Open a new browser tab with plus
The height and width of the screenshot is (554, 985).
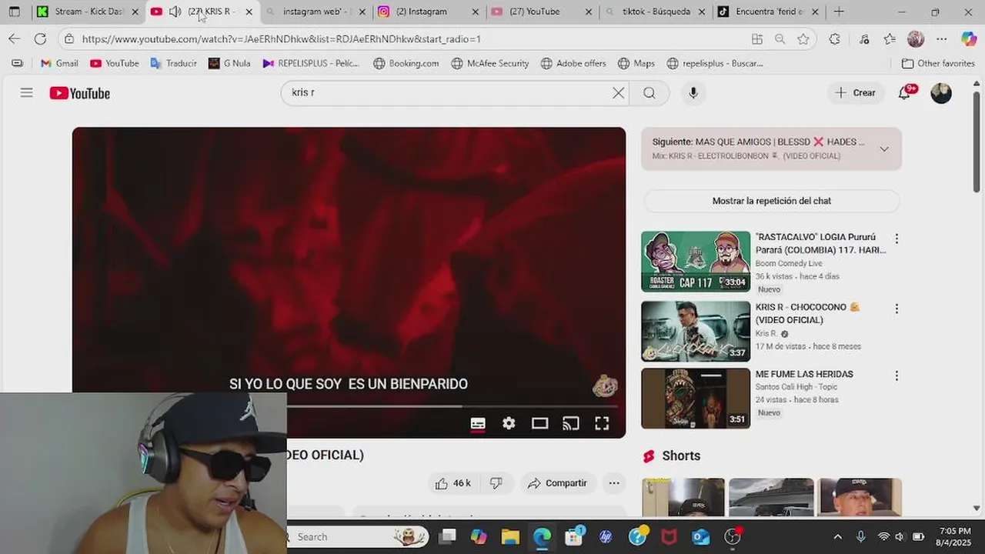(x=839, y=12)
